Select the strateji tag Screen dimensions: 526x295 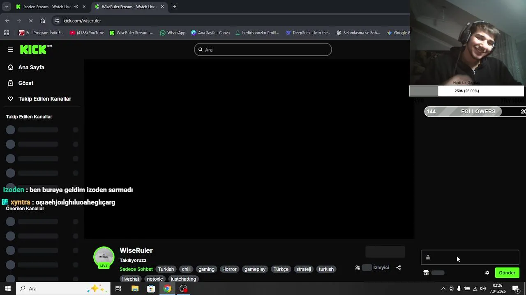304,269
